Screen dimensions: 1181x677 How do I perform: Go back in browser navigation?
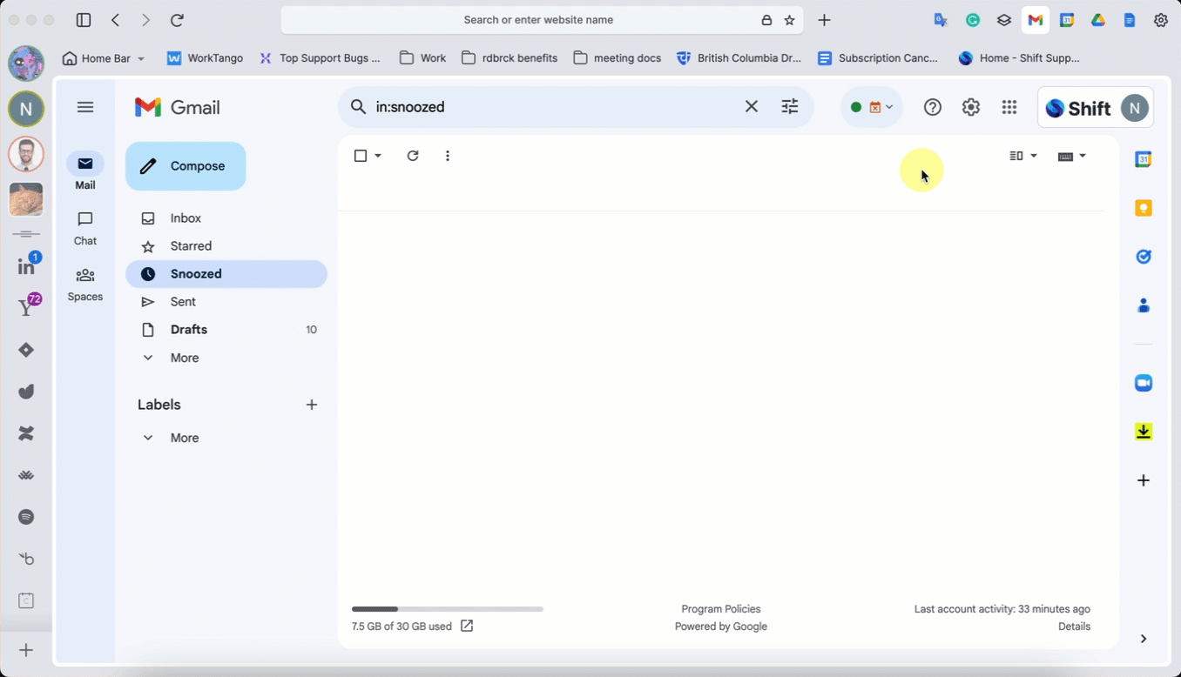tap(116, 20)
